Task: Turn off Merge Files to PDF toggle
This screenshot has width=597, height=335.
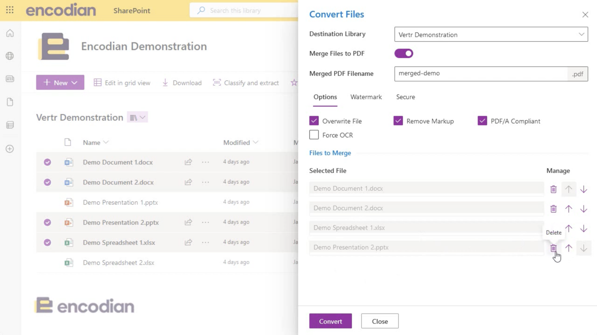Action: 404,53
